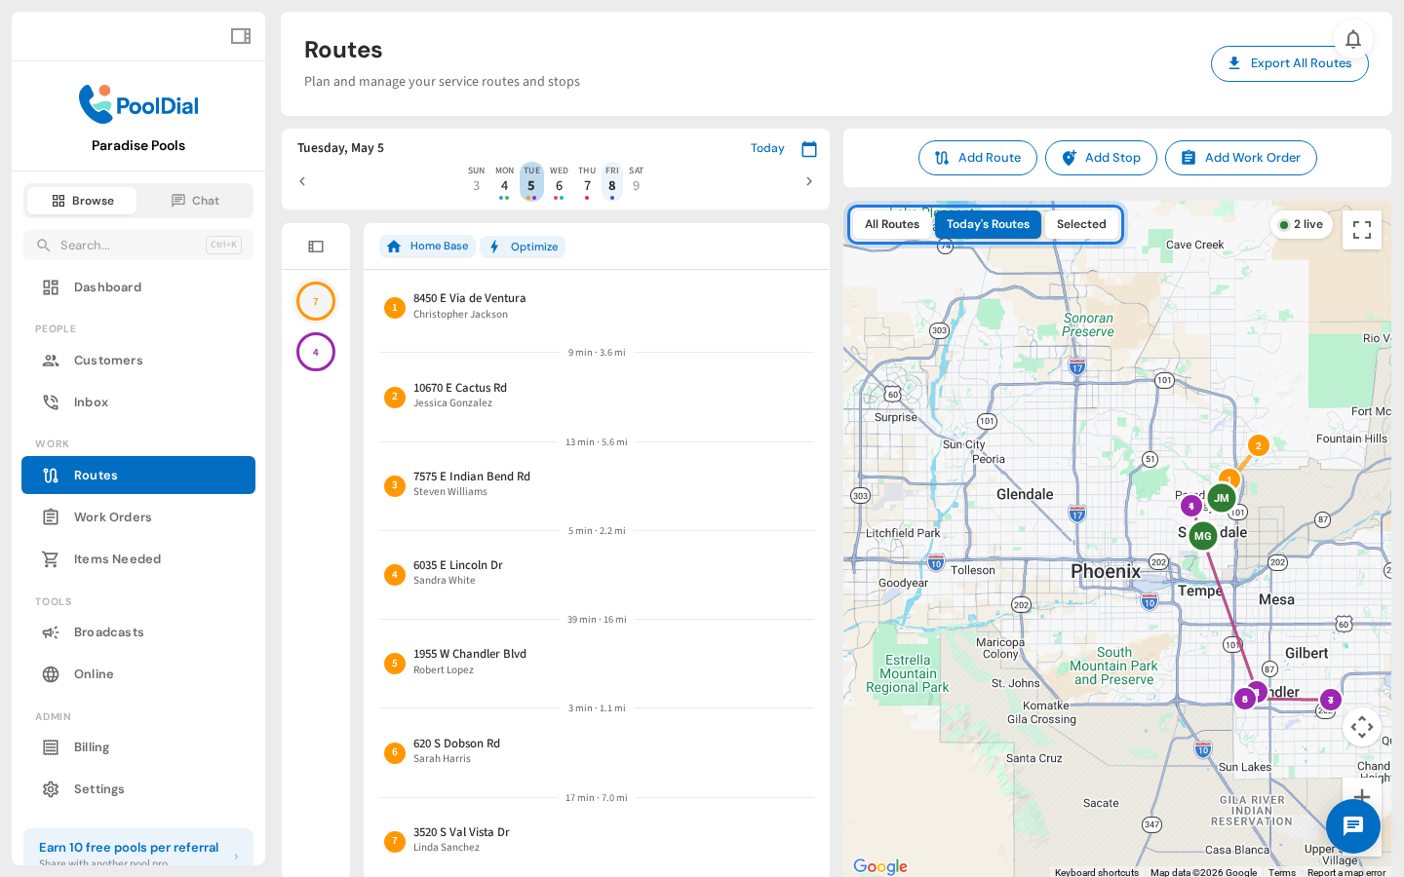Open Settings page

pyautogui.click(x=138, y=789)
